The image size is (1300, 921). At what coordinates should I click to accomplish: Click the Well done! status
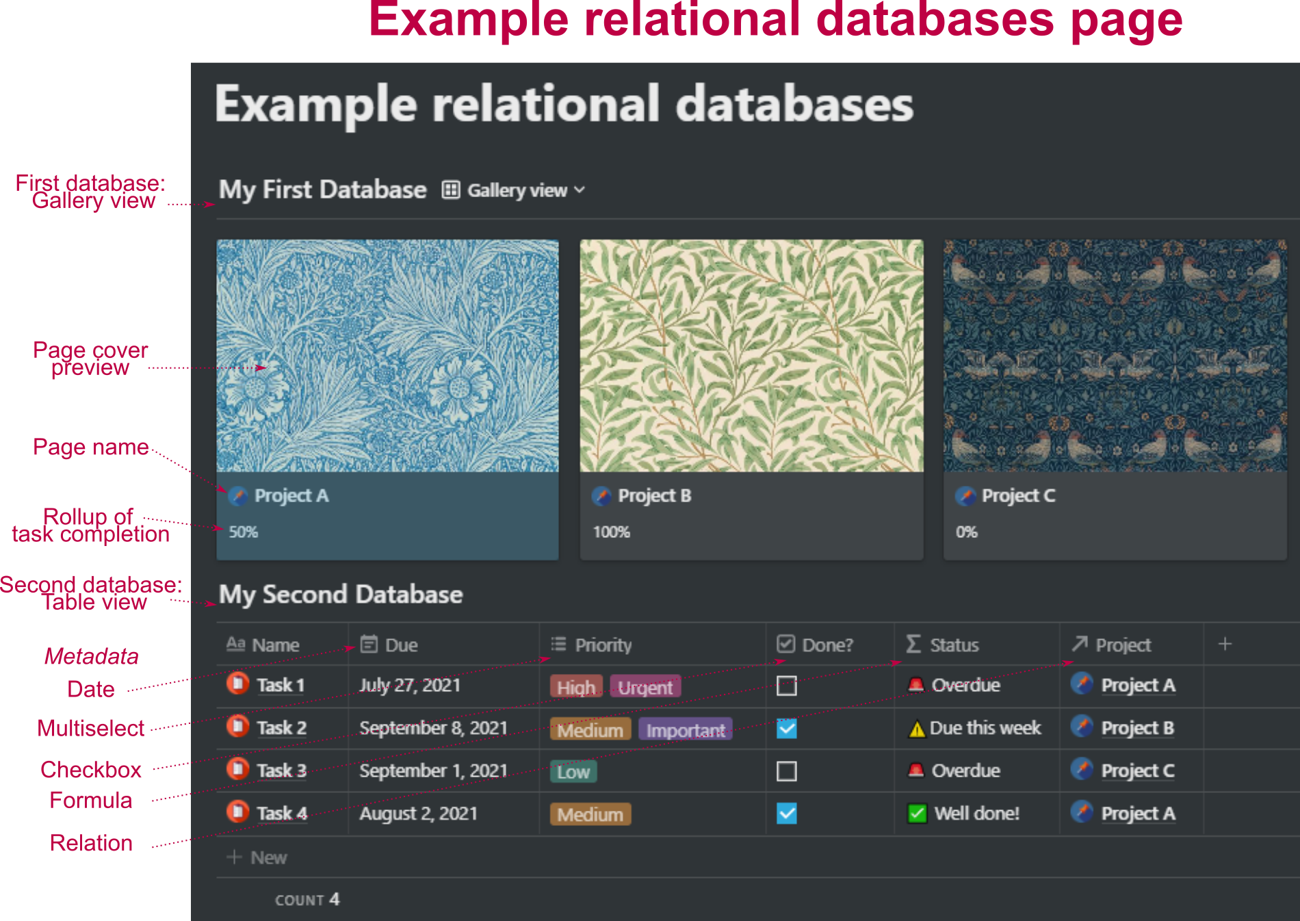point(963,814)
